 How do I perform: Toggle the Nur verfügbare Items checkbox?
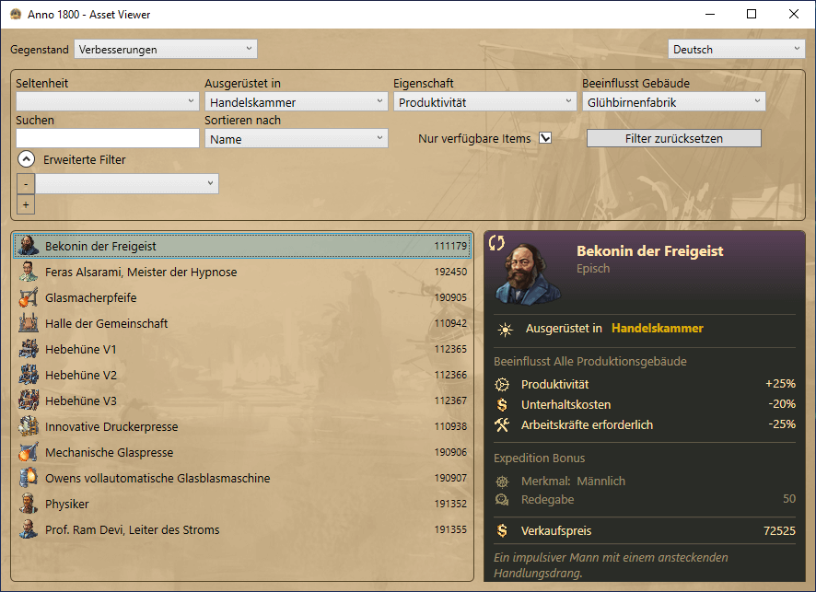click(545, 138)
